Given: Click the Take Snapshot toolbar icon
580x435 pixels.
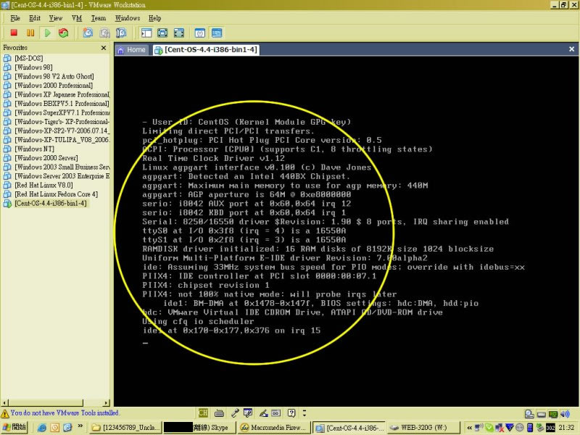Looking at the screenshot, I should click(88, 33).
